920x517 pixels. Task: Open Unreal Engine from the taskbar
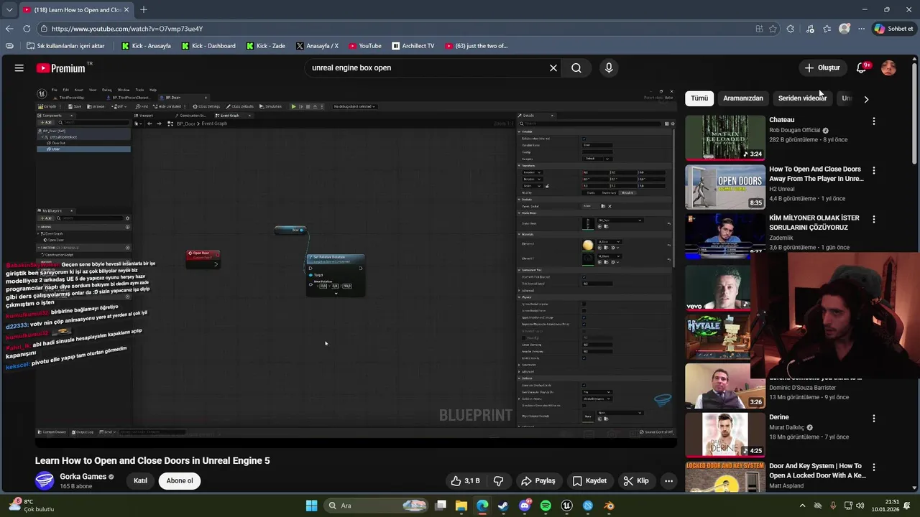(x=567, y=506)
